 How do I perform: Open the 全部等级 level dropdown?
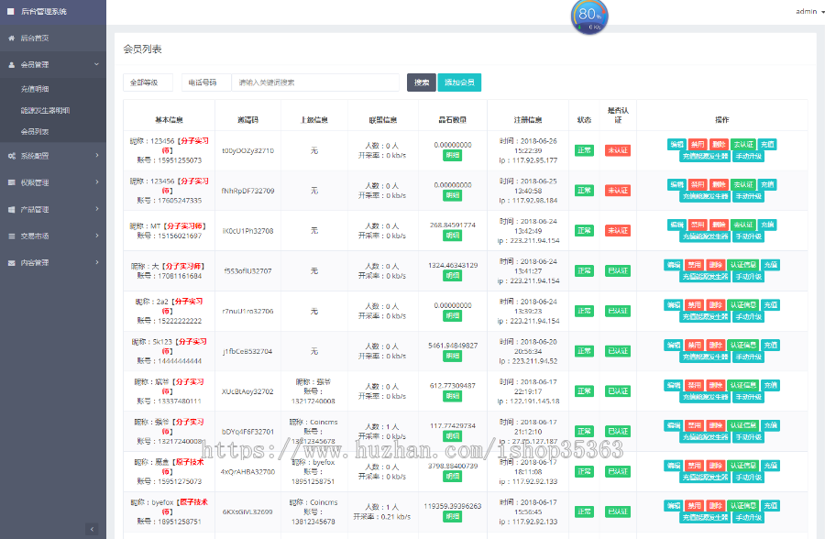pos(148,82)
